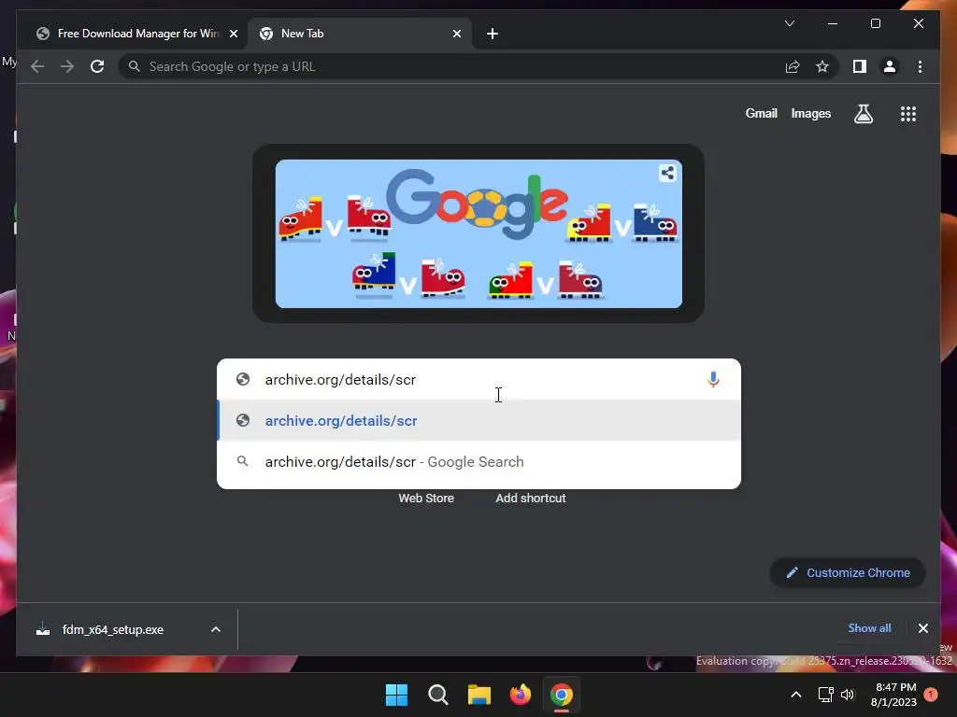The width and height of the screenshot is (957, 717).
Task: Open Firefox from the taskbar
Action: [520, 695]
